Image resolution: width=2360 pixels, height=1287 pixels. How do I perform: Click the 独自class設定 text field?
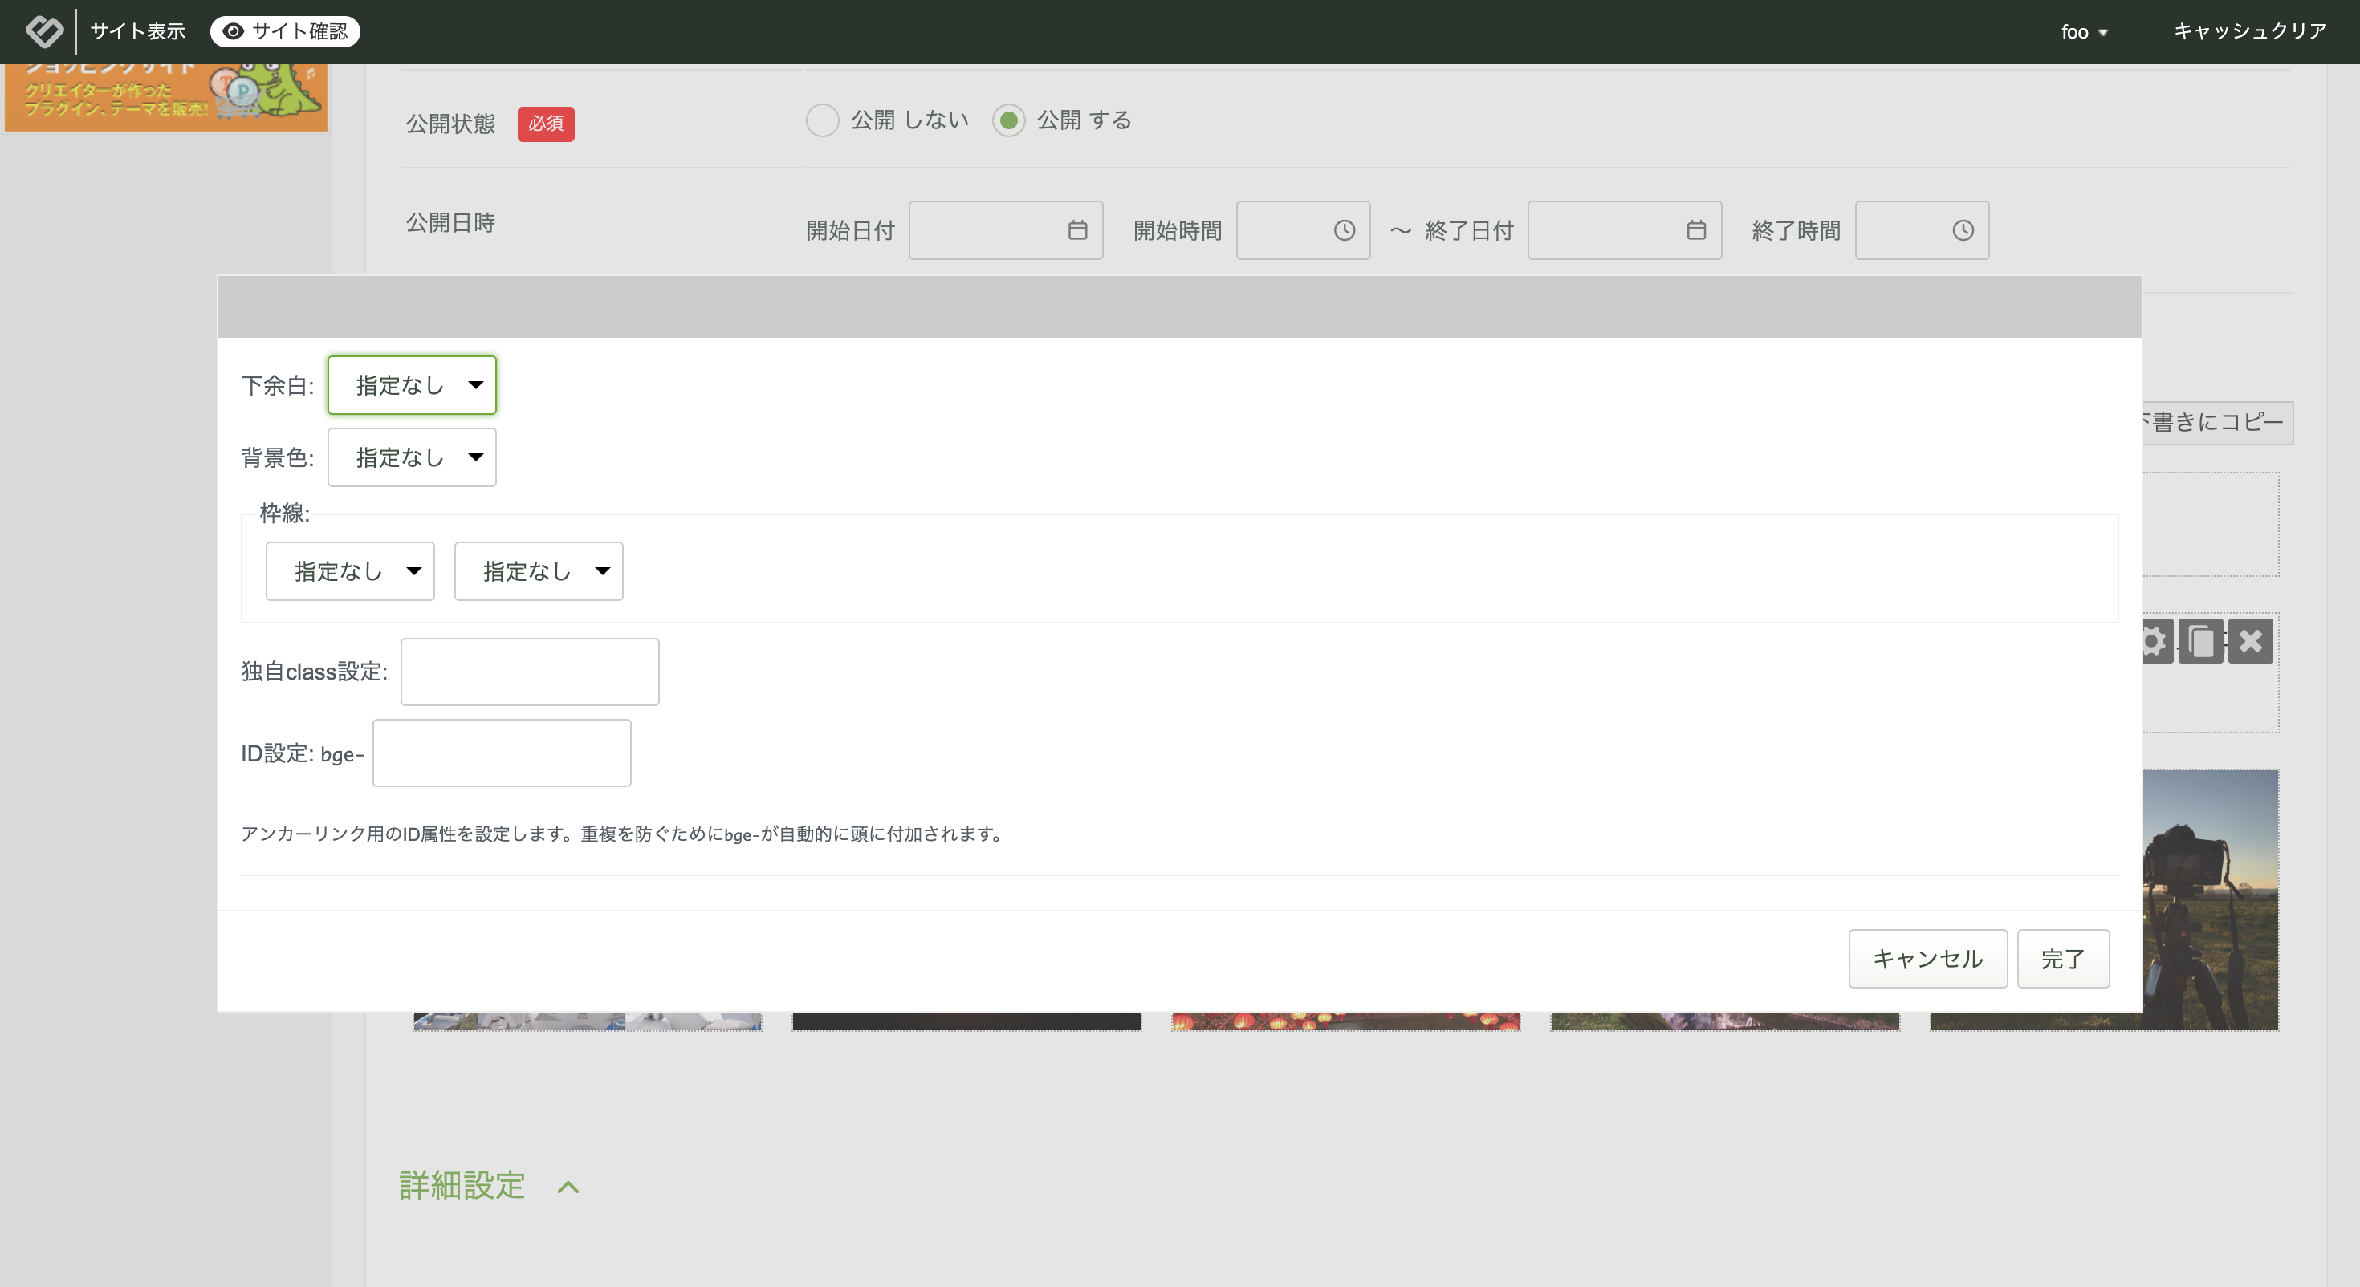(530, 672)
